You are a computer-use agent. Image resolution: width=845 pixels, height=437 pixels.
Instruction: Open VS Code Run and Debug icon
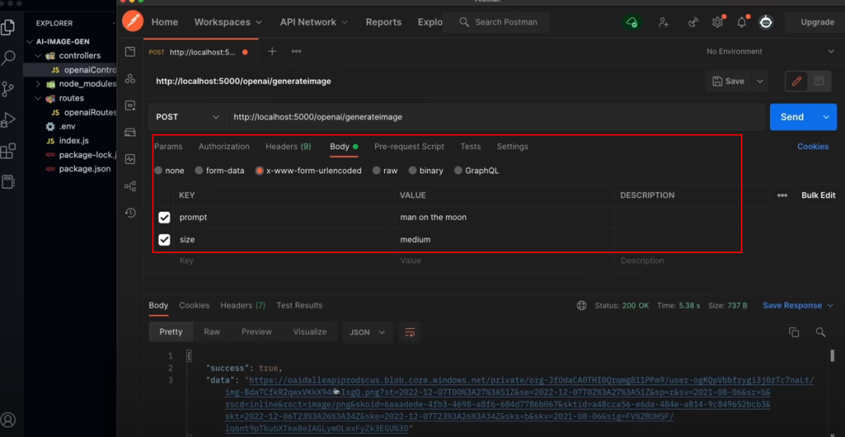pos(8,120)
